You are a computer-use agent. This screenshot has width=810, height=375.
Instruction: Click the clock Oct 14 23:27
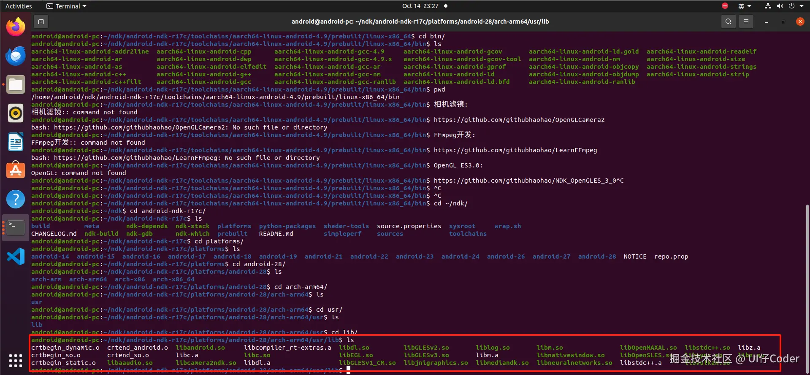[420, 6]
